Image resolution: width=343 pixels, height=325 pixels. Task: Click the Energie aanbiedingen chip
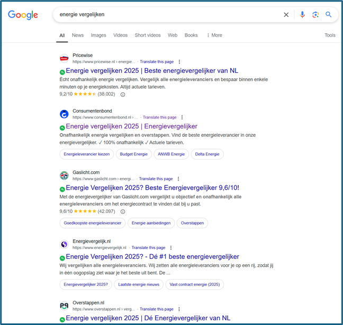151,223
